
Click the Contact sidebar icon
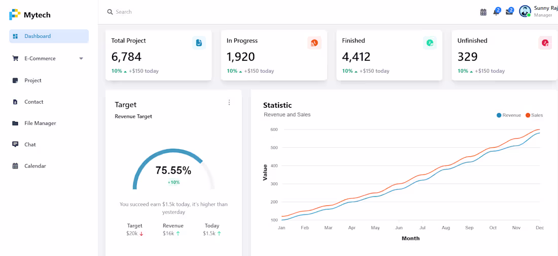pos(15,102)
